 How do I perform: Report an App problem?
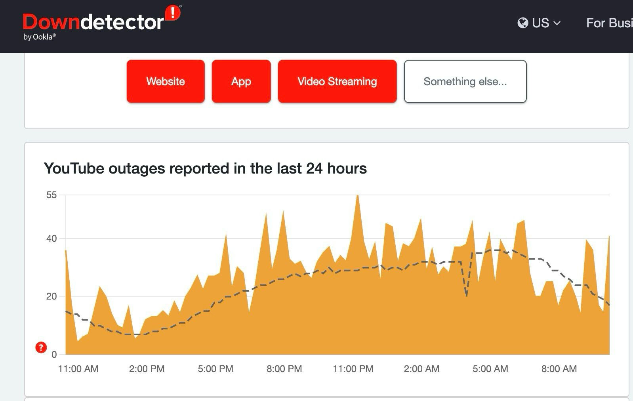point(241,82)
